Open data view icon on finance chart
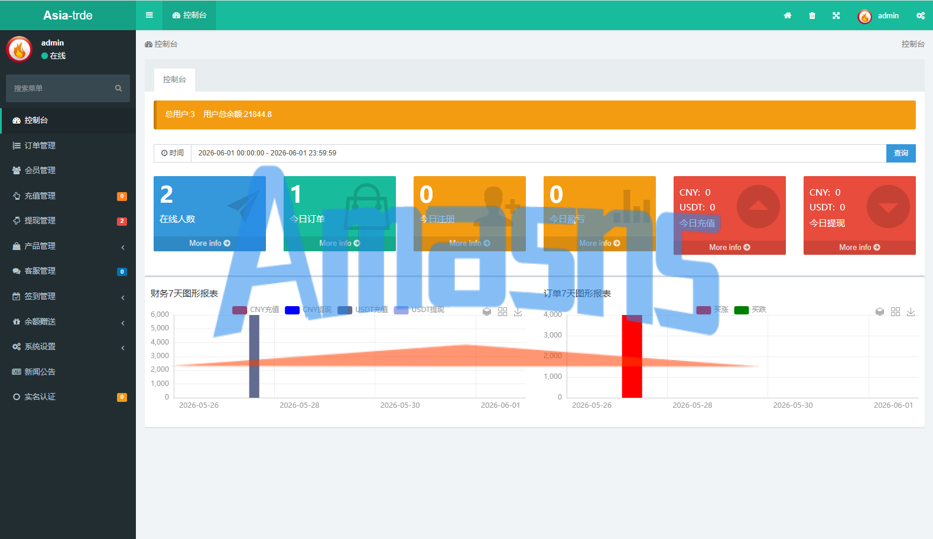The height and width of the screenshot is (539, 933). [487, 311]
